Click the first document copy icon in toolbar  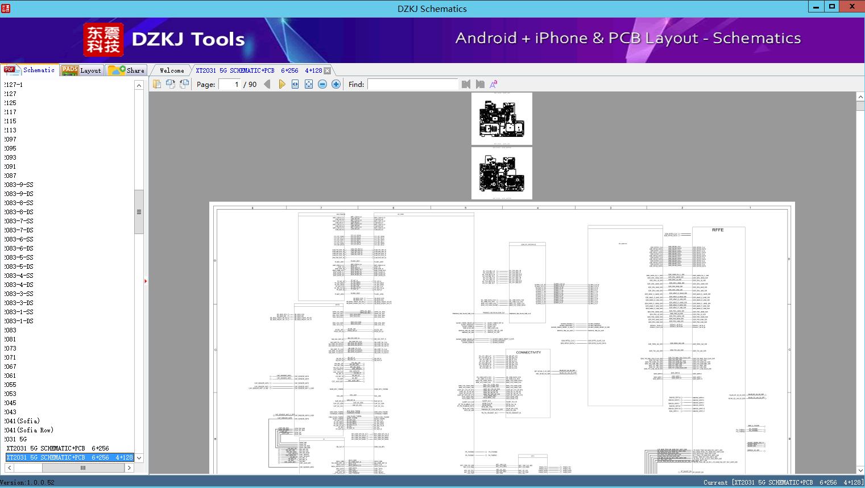pos(157,84)
